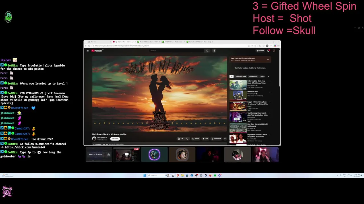Viewport: 364px width, 204px height.
Task: Open the YouTube hamburger guide menu
Action: point(88,51)
